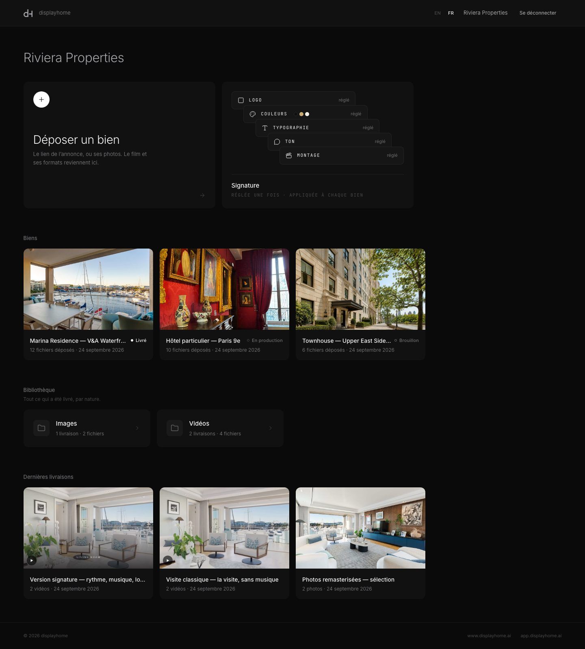
Task: Click the arrow icon on Déposer un bien card
Action: pos(202,195)
